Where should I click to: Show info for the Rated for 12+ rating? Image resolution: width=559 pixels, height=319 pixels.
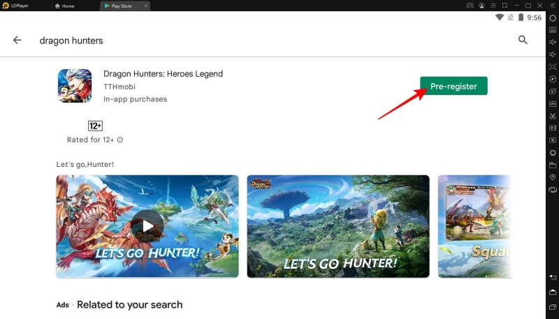[x=120, y=140]
